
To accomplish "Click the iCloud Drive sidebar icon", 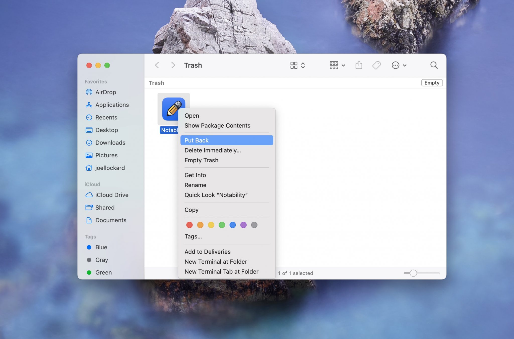I will click(x=89, y=195).
